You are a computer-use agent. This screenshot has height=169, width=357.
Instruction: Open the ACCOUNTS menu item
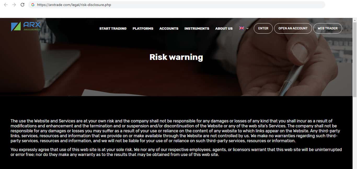169,28
